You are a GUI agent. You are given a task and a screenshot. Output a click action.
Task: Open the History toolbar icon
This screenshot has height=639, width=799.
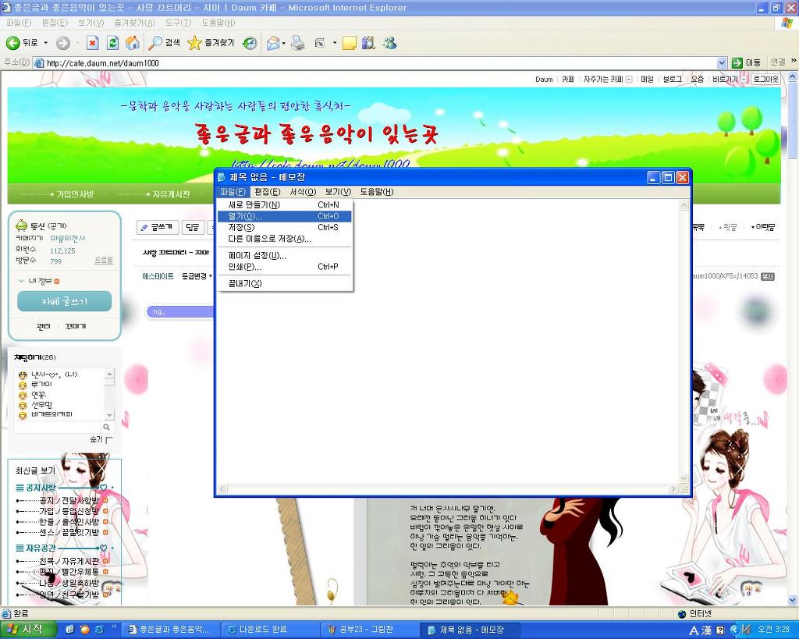pyautogui.click(x=250, y=43)
